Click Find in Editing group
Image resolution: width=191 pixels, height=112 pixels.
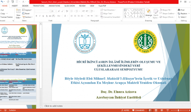click(x=181, y=10)
